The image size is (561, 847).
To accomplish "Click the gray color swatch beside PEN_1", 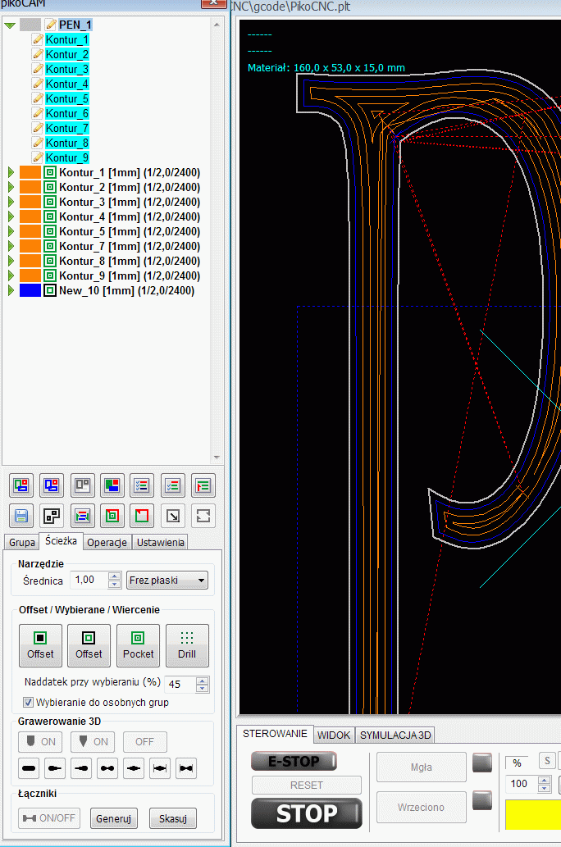I will coord(30,25).
